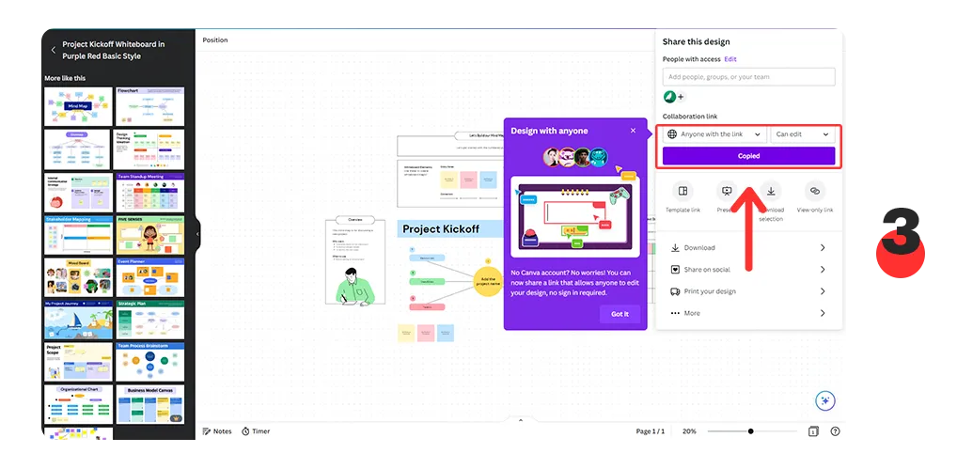Open the Timer tool

256,431
